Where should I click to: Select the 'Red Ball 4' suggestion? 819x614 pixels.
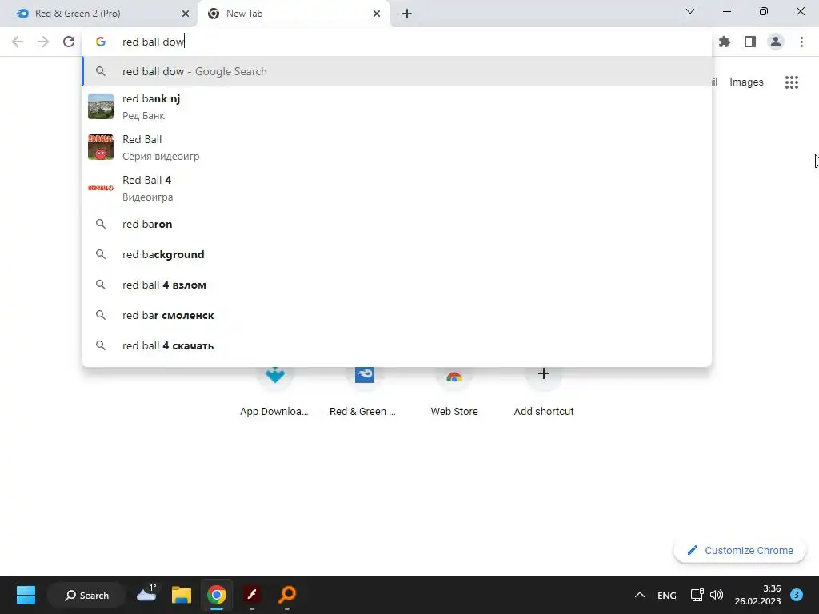point(397,188)
